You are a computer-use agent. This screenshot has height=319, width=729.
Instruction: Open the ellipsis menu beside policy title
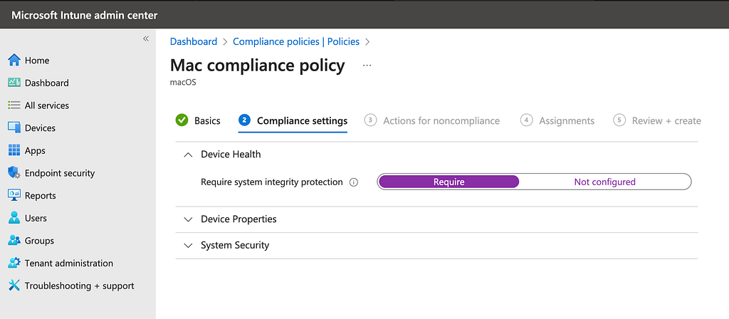click(367, 66)
